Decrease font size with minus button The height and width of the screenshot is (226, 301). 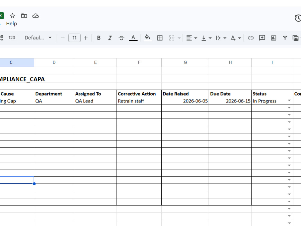coord(63,38)
